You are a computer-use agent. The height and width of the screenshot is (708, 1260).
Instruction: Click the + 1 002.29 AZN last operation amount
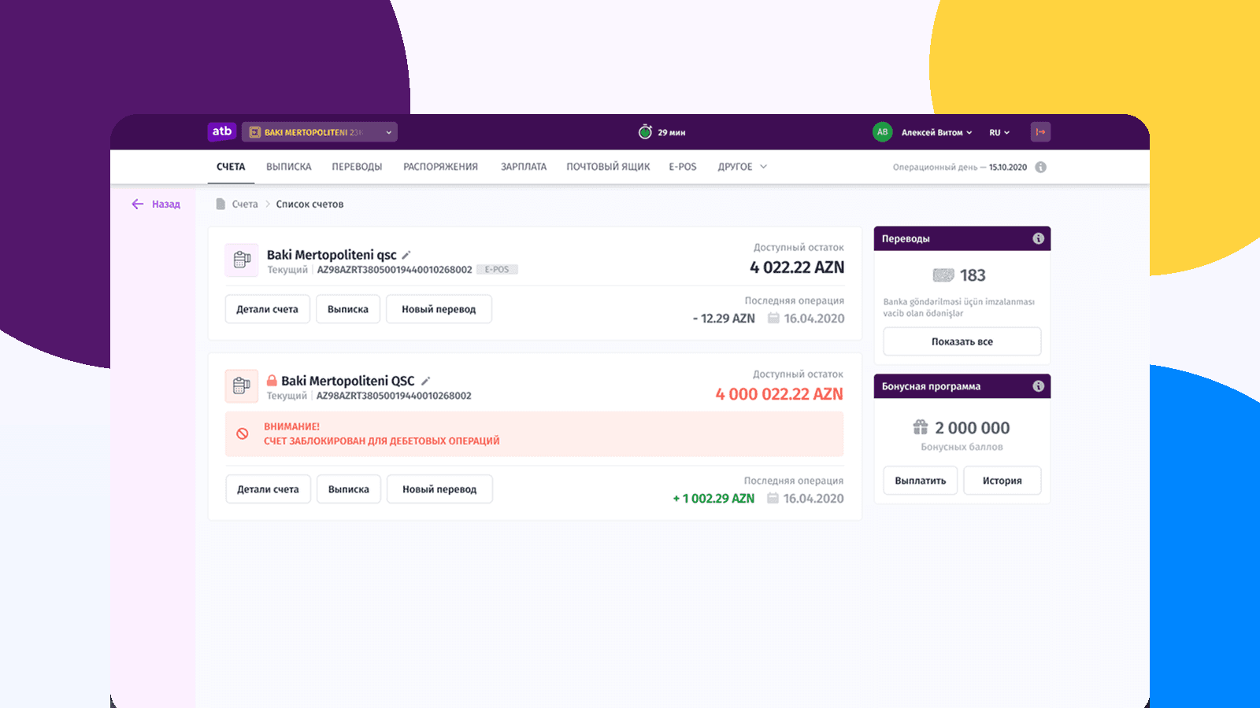[713, 499]
